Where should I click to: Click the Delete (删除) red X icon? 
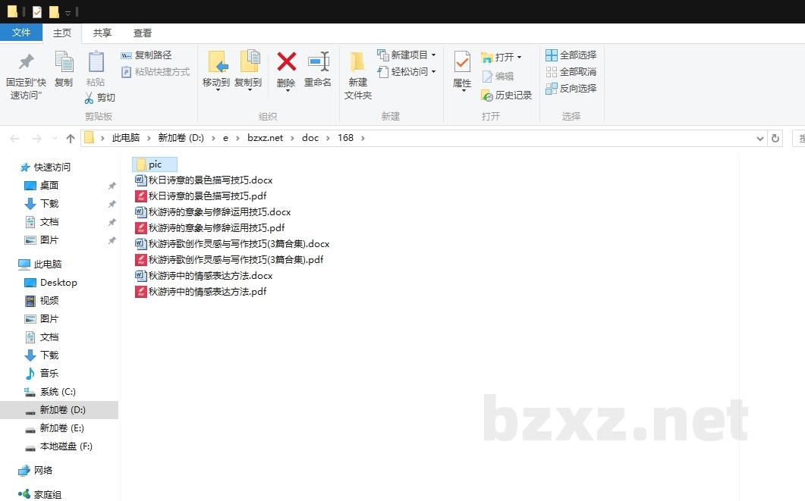click(286, 62)
